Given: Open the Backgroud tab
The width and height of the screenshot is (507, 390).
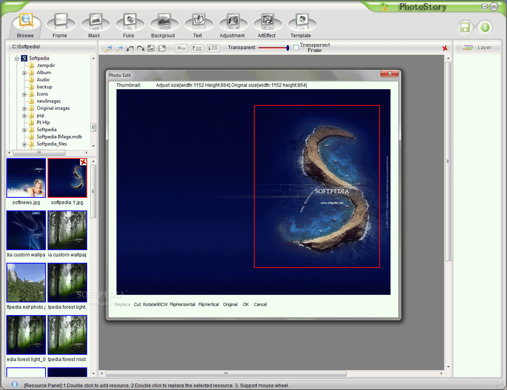Looking at the screenshot, I should click(164, 26).
